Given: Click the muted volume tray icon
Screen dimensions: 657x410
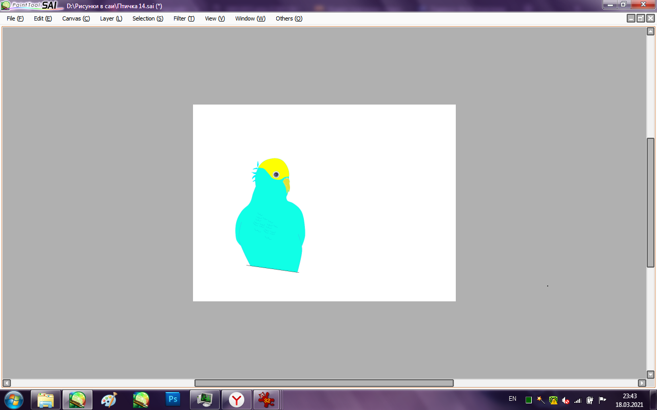Looking at the screenshot, I should [x=566, y=400].
